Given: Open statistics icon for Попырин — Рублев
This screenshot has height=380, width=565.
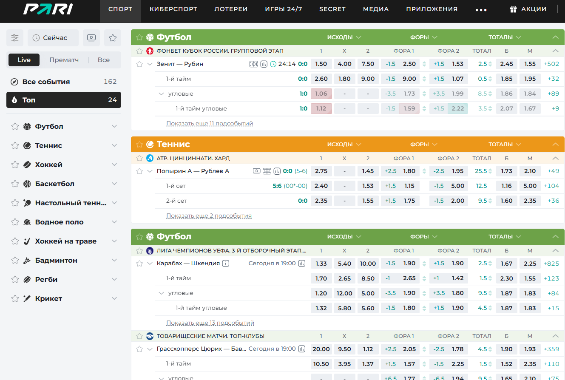Looking at the screenshot, I should pos(277,171).
